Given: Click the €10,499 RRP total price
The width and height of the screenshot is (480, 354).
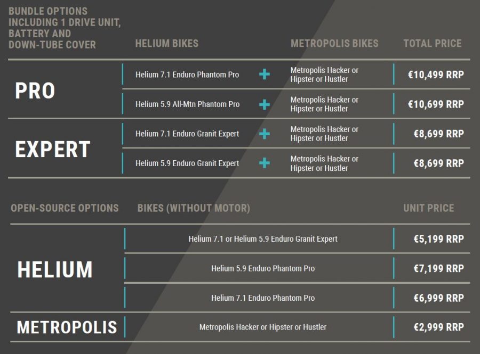Looking at the screenshot, I should [x=436, y=75].
